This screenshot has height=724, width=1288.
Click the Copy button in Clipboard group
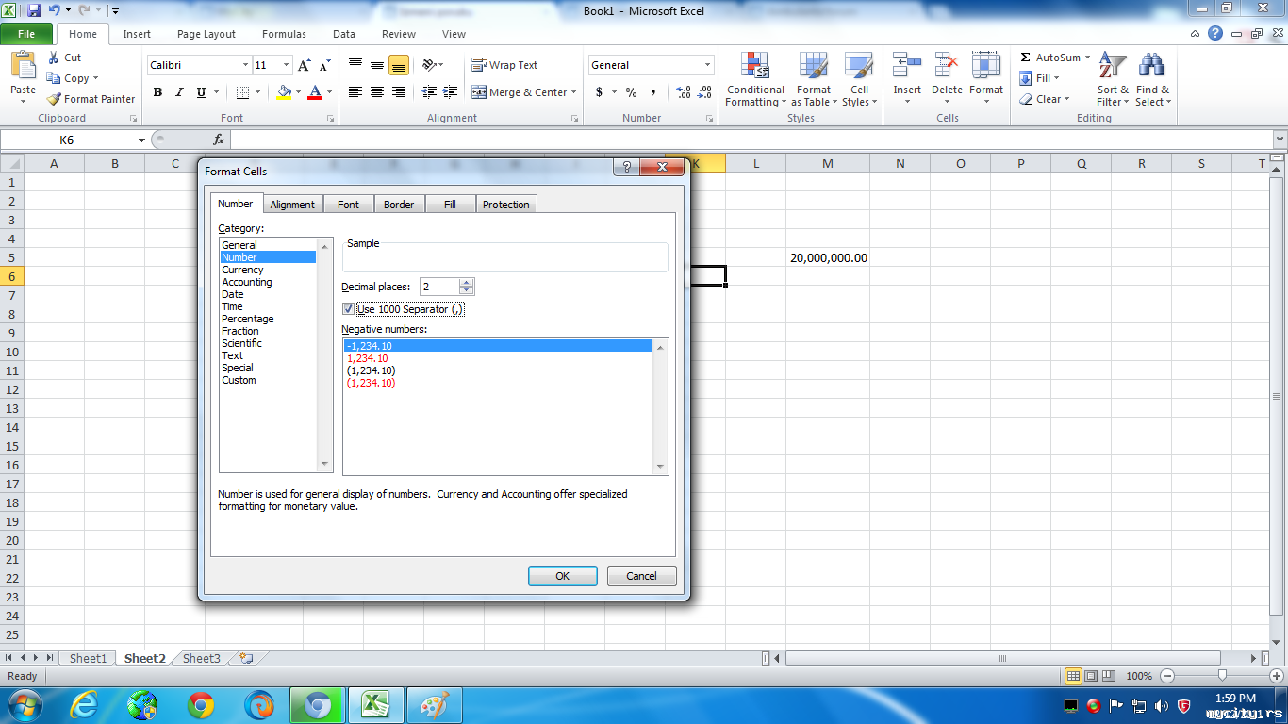tap(74, 78)
